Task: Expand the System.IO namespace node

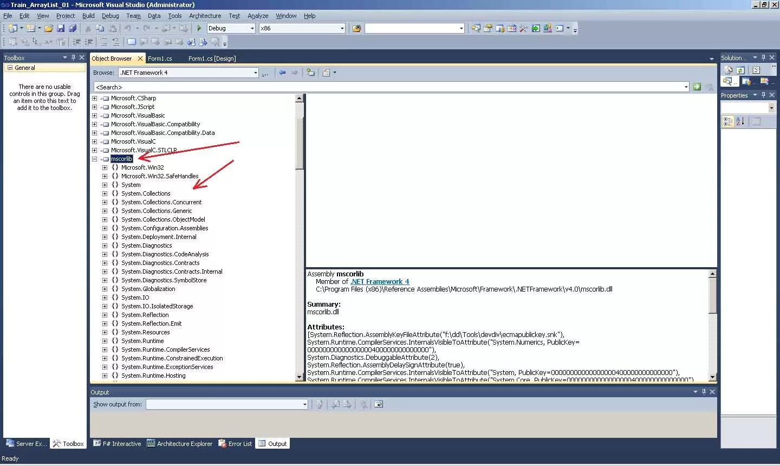Action: [105, 297]
